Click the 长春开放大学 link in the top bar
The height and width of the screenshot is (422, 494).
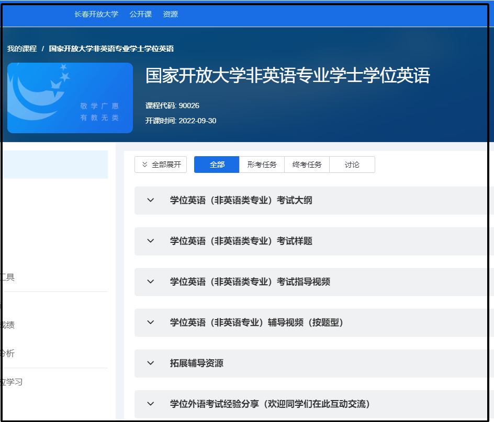click(x=96, y=14)
